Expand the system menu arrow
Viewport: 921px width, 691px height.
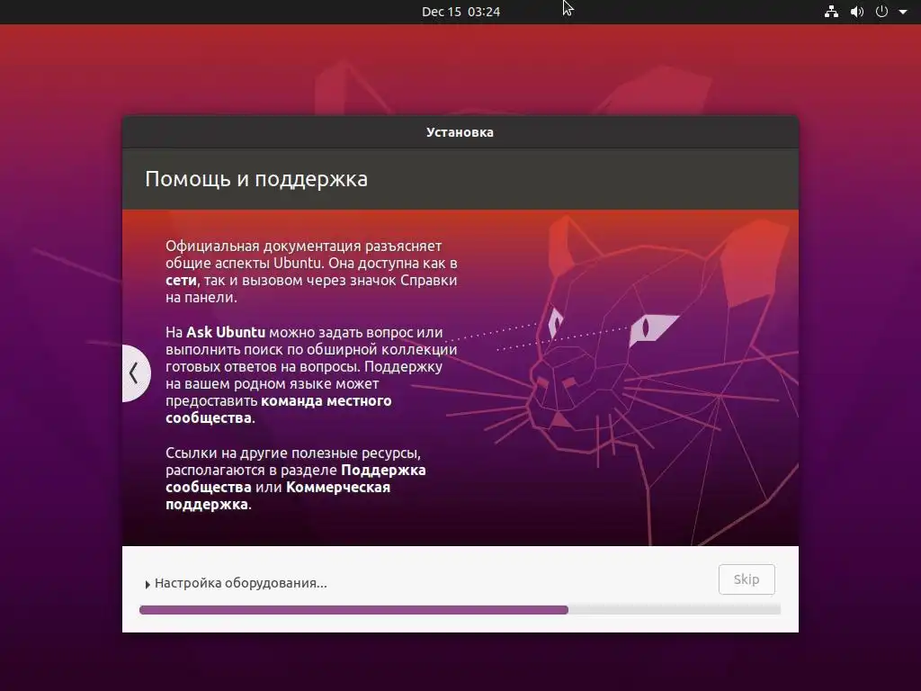coord(903,11)
